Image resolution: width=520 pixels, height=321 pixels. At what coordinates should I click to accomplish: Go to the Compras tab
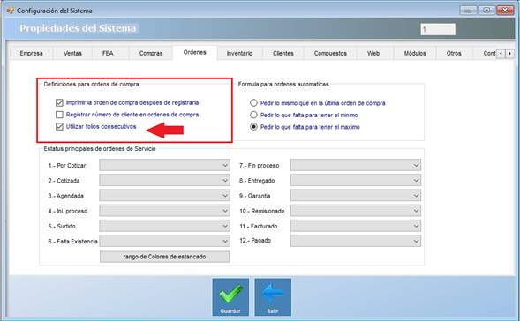tap(151, 53)
